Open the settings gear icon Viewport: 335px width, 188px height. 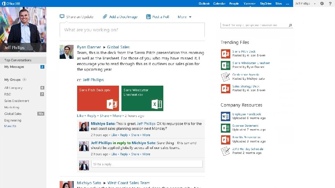click(322, 3)
